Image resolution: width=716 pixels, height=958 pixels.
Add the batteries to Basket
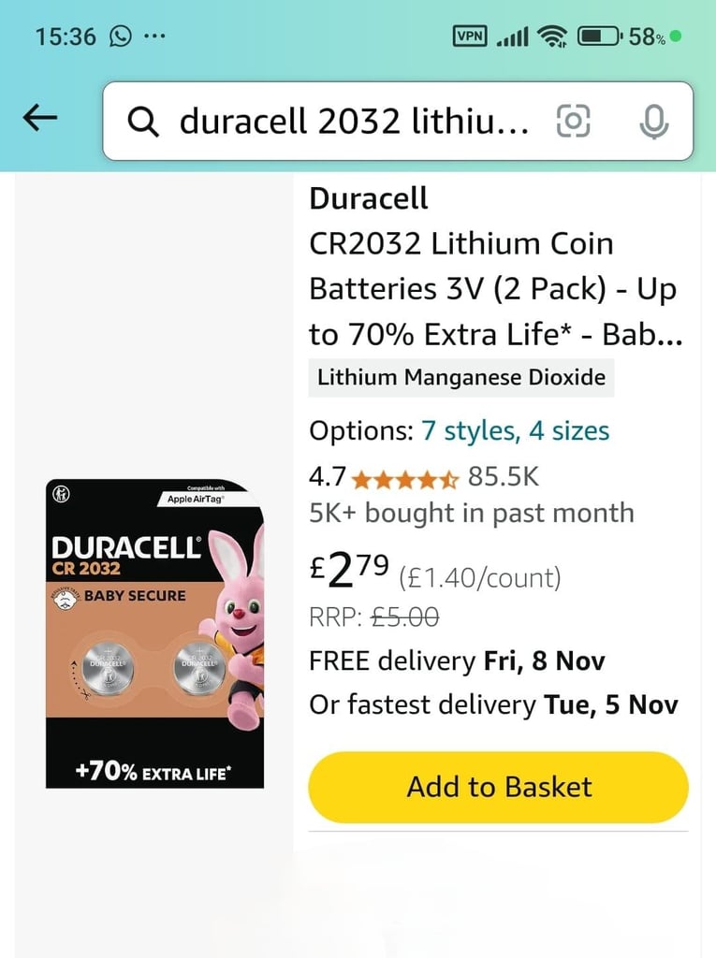click(x=498, y=787)
